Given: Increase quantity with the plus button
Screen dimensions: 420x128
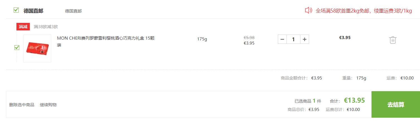Looking at the screenshot, I should coord(305,39).
